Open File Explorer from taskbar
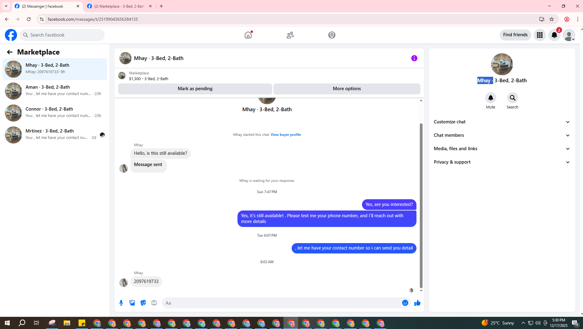The image size is (583, 329). click(x=67, y=323)
